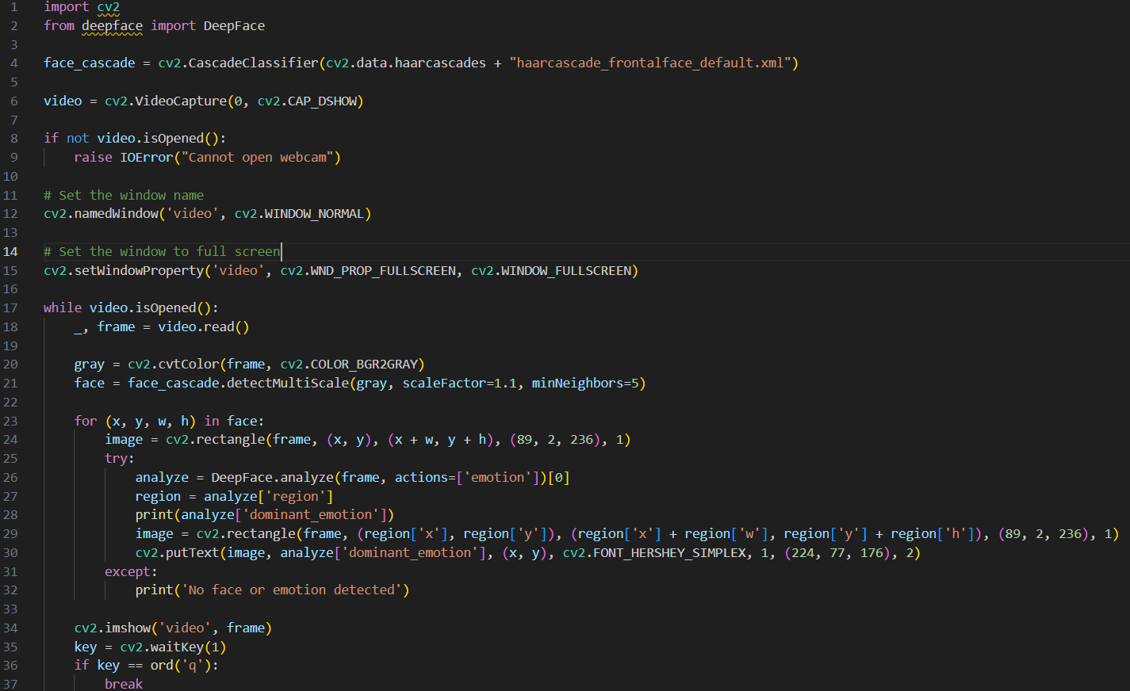The width and height of the screenshot is (1130, 691).
Task: Click the "Cannot open webcam" string
Action: 258,157
